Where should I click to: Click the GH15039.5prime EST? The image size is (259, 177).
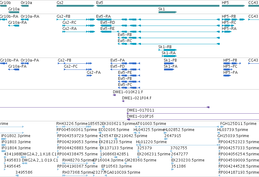(x=218, y=139)
